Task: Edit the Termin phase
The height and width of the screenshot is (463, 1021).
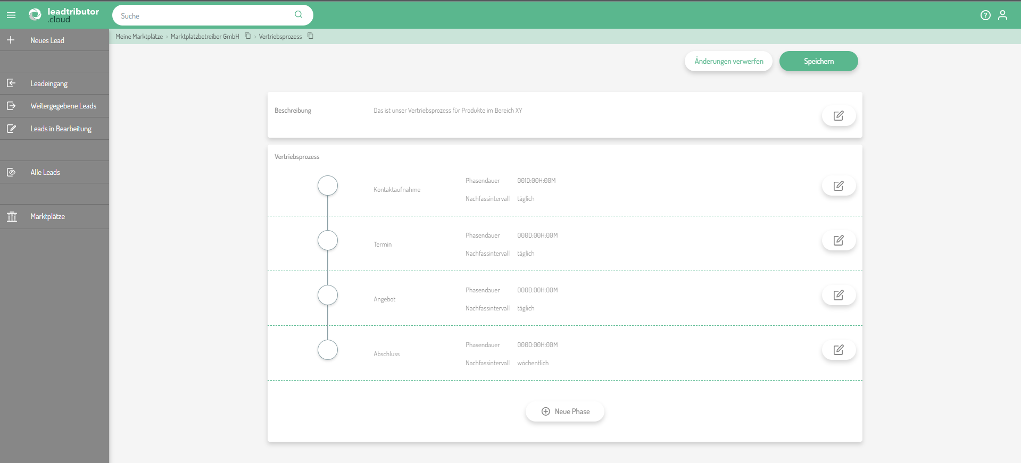Action: tap(839, 241)
